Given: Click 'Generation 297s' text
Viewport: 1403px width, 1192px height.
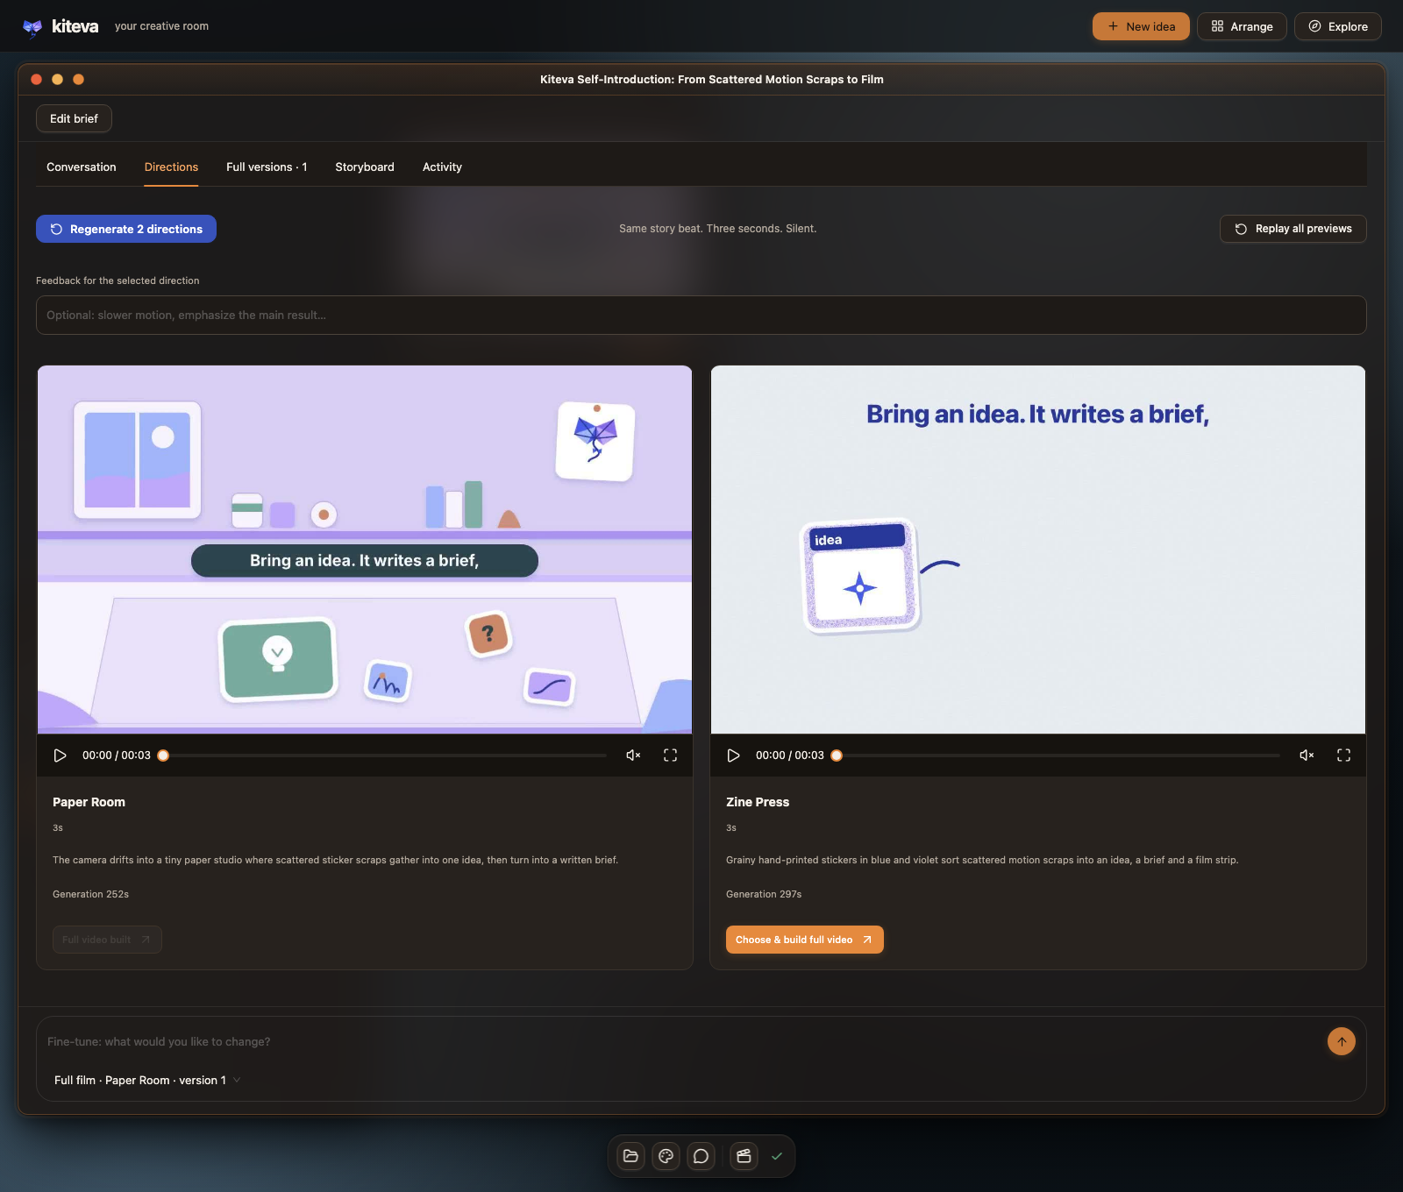Looking at the screenshot, I should 764,894.
